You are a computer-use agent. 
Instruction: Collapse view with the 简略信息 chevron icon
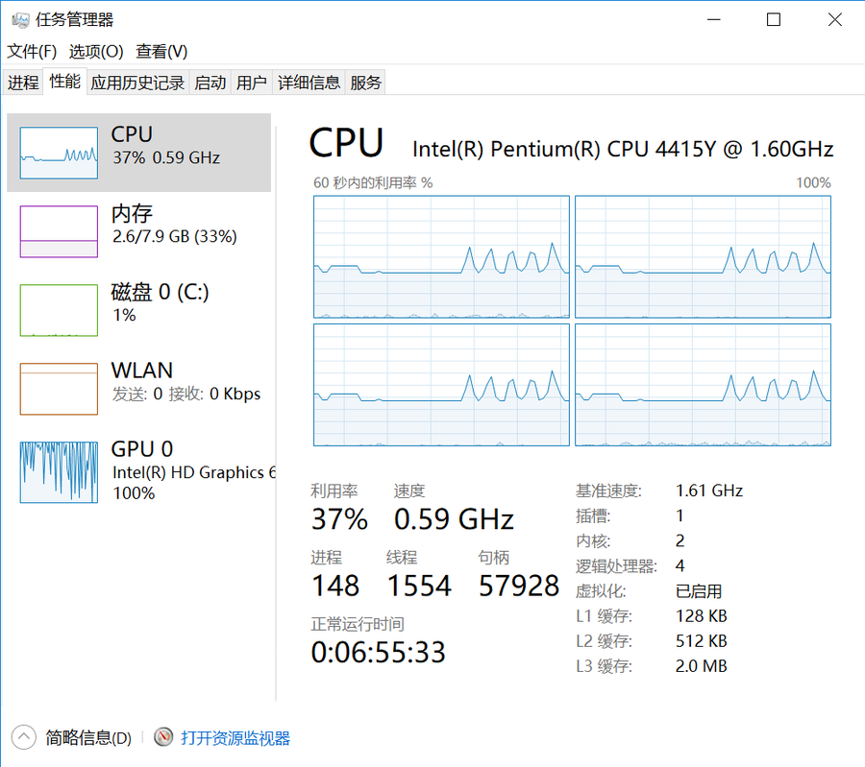[x=23, y=737]
